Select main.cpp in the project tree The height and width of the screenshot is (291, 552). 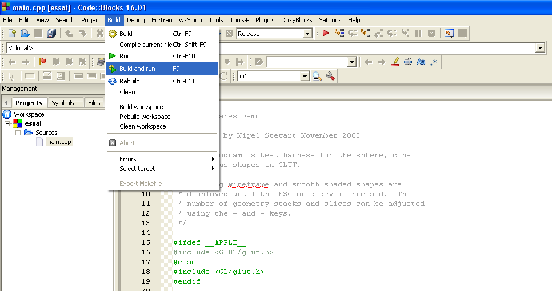[59, 142]
